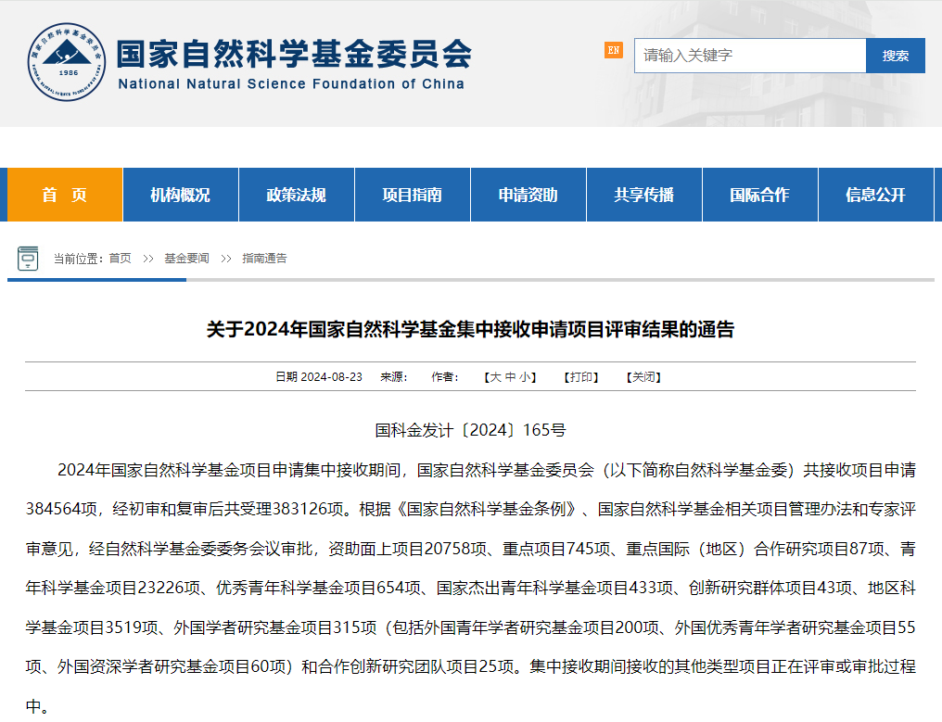942x722 pixels.
Task: Open the 国际合作 menu item
Action: click(760, 195)
